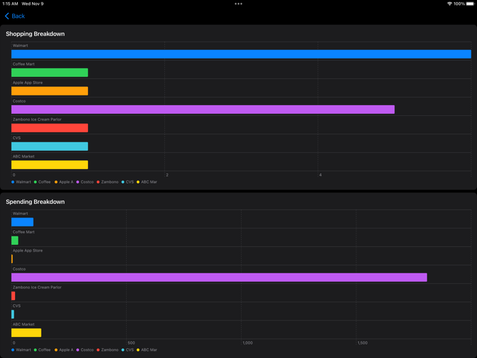
Task: Tap the red Zambono Ice Cream Parlor shopping bar
Action: (50, 128)
